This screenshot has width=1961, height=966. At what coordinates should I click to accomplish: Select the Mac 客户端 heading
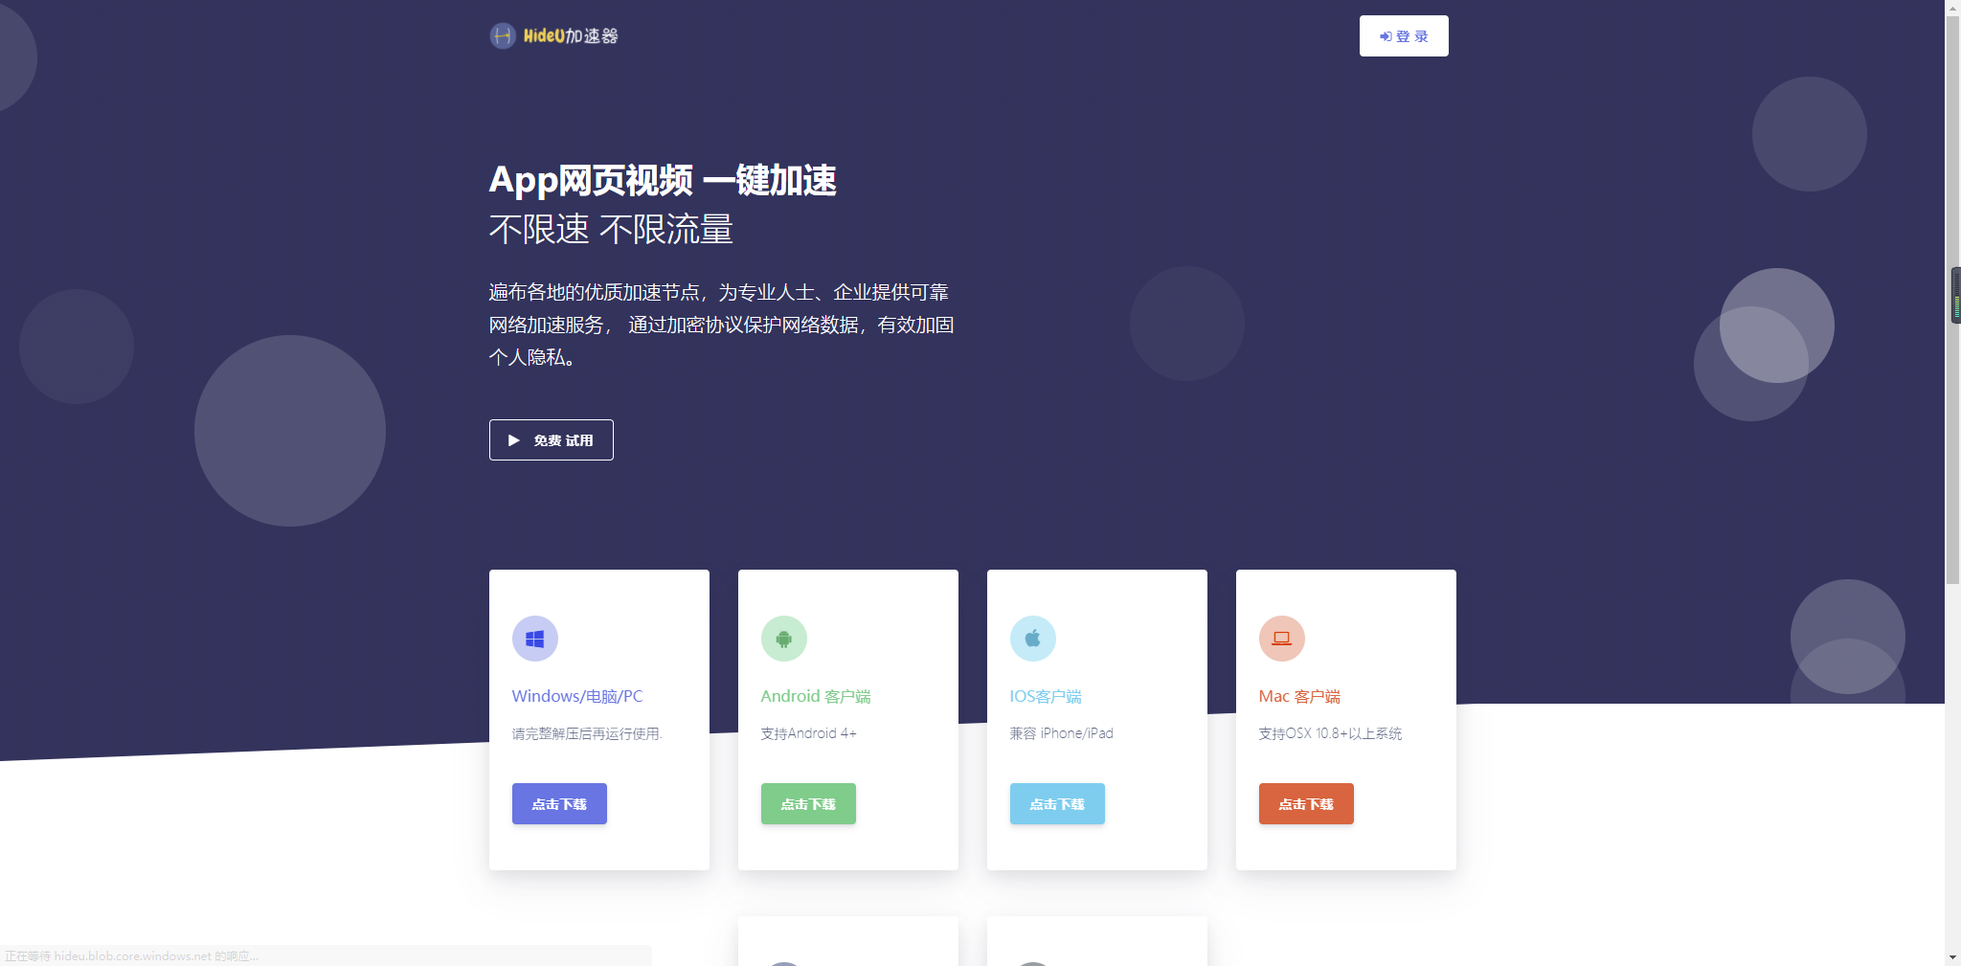tap(1299, 696)
